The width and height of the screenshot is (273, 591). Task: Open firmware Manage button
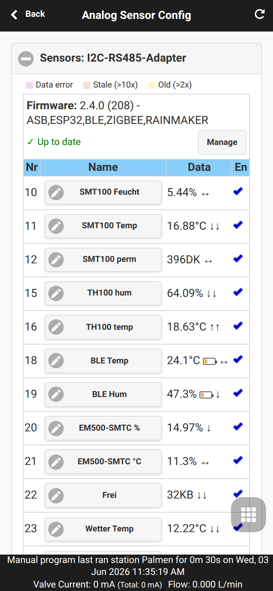pyautogui.click(x=222, y=142)
